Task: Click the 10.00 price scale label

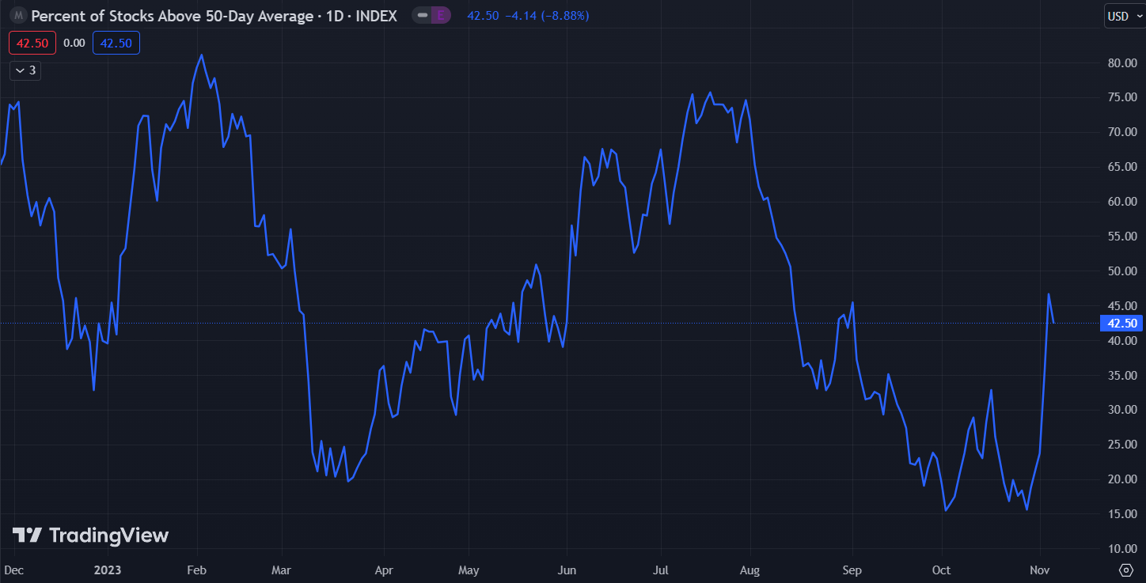Action: 1121,549
